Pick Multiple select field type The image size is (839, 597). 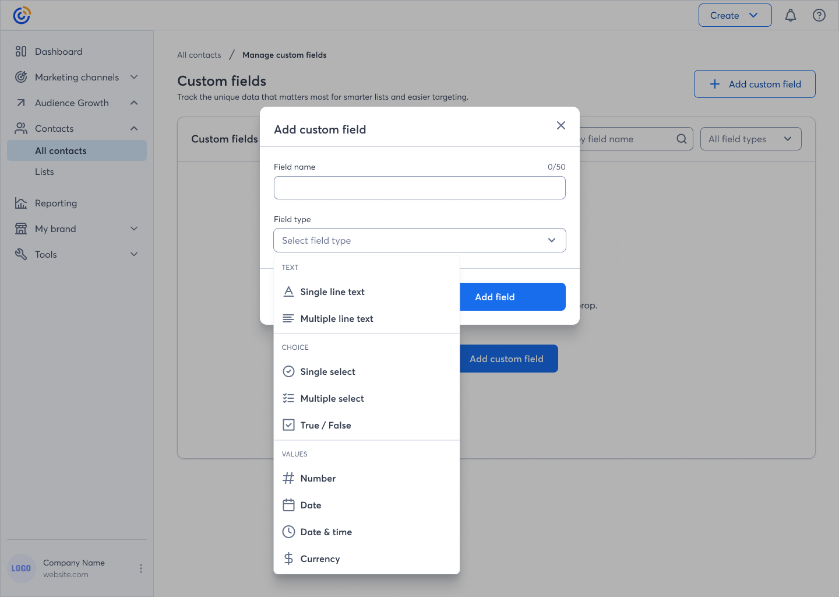pyautogui.click(x=332, y=399)
